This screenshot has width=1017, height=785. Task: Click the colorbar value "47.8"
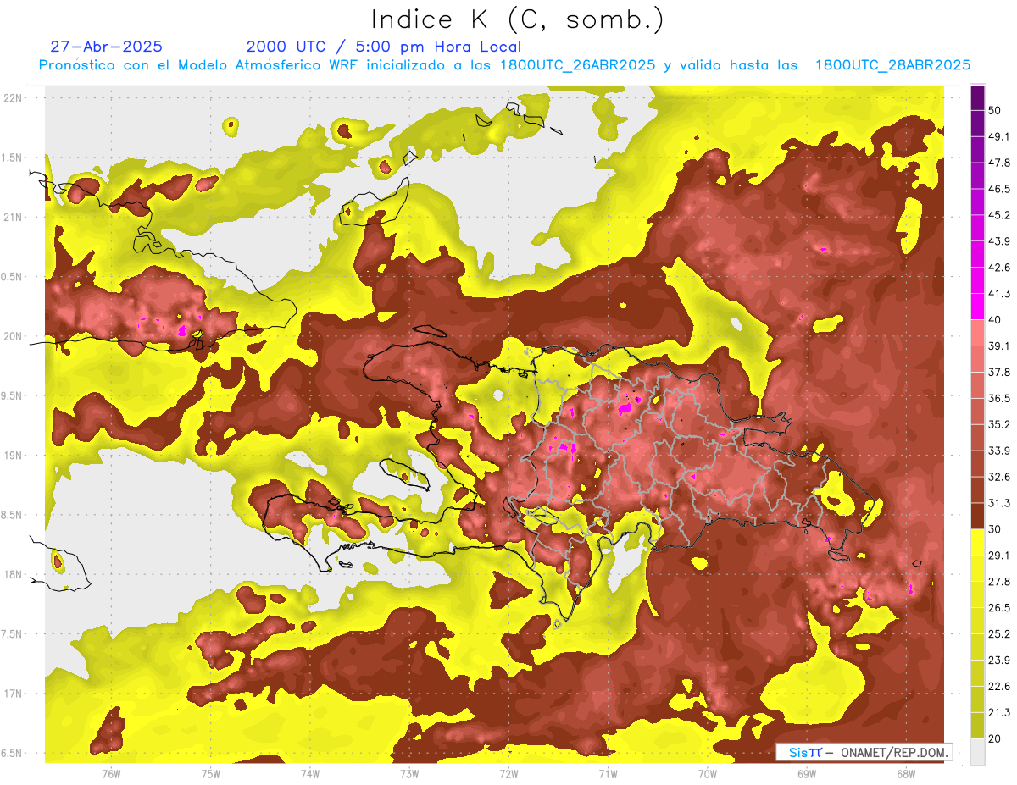[x=998, y=163]
